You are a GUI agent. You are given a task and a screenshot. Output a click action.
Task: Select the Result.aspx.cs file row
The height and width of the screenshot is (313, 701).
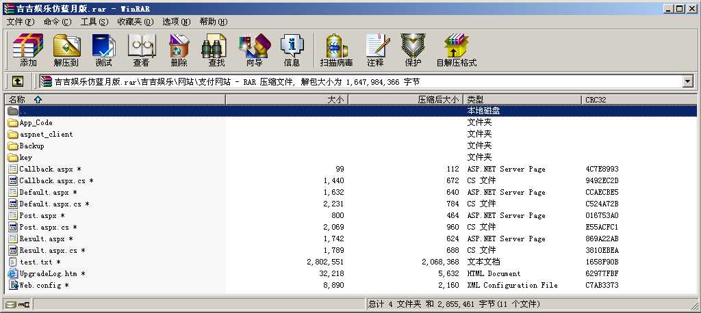pos(351,251)
